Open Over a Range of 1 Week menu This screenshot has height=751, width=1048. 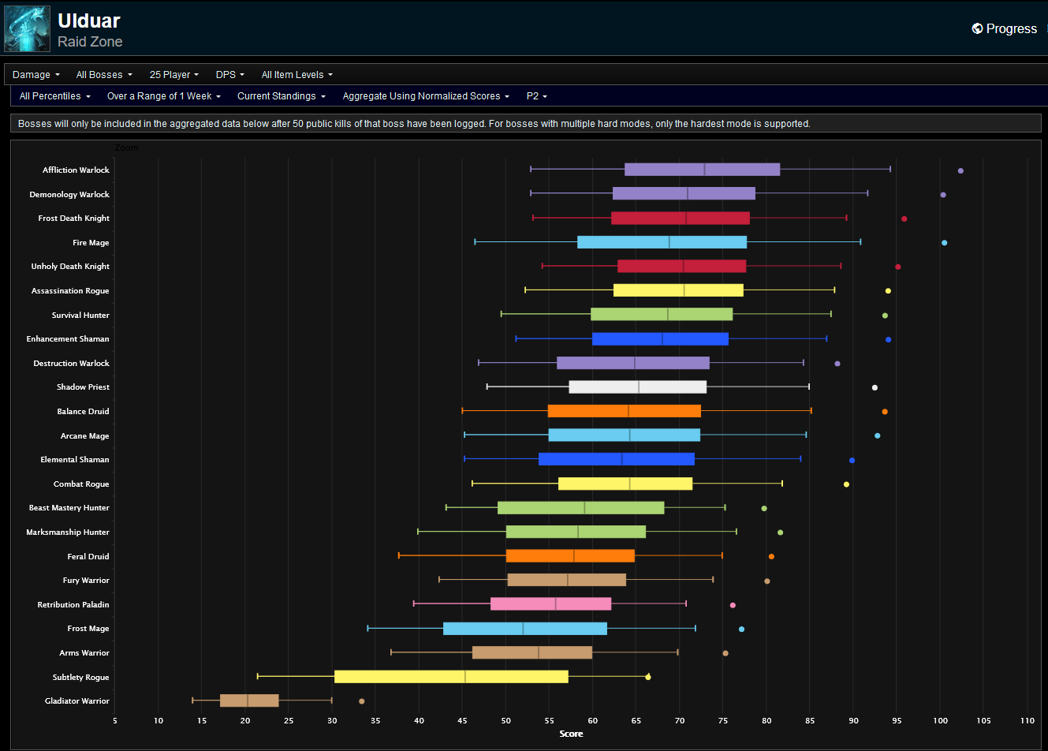click(163, 96)
